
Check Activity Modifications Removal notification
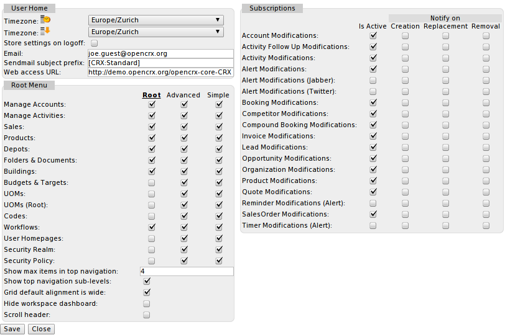[x=486, y=58]
